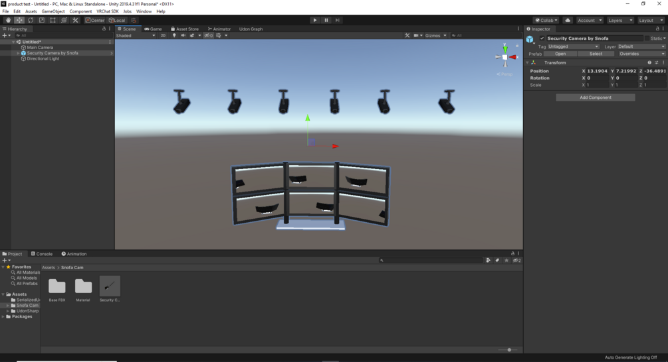Open Transform component three-dot menu

[x=663, y=62]
